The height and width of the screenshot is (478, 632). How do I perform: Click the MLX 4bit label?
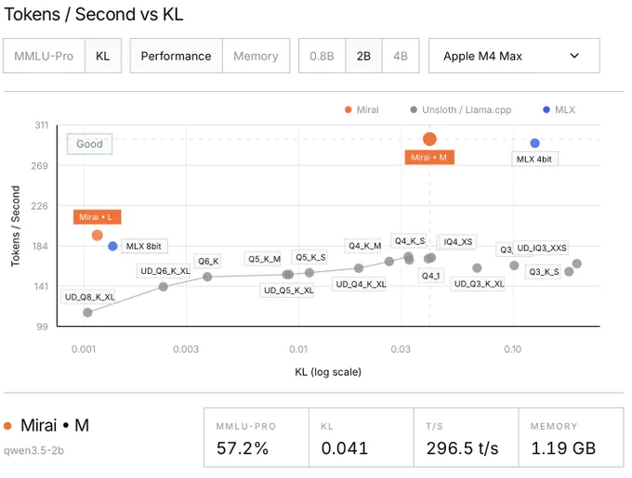click(x=534, y=159)
